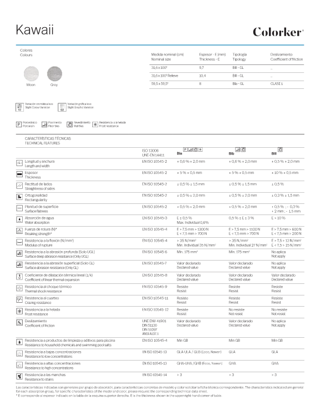Select the Grey colour swatch
Image resolution: width=320 pixels, height=400 pixels.
click(x=54, y=73)
